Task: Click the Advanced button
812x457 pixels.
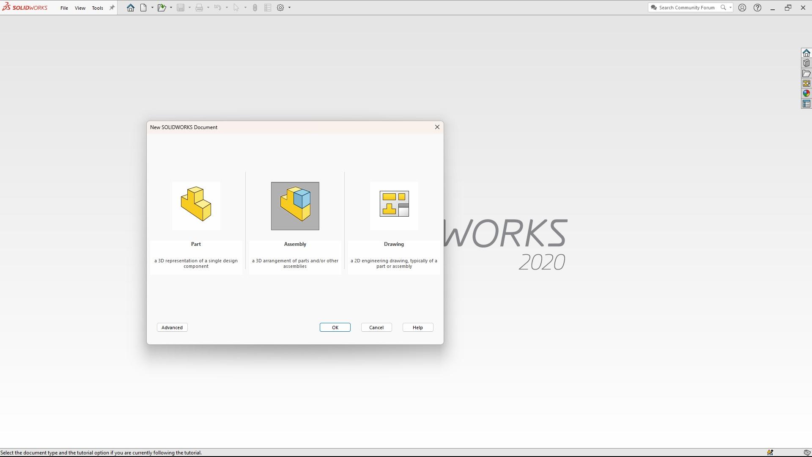Action: pyautogui.click(x=172, y=328)
